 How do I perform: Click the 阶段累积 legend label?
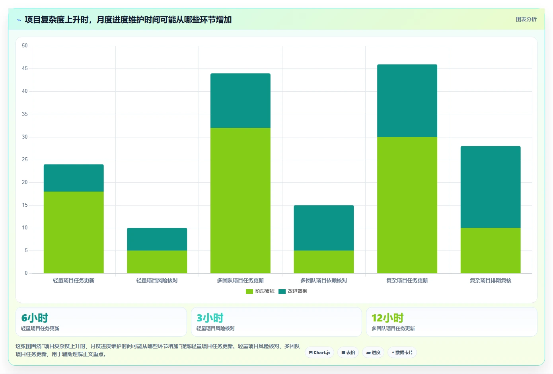tap(265, 291)
